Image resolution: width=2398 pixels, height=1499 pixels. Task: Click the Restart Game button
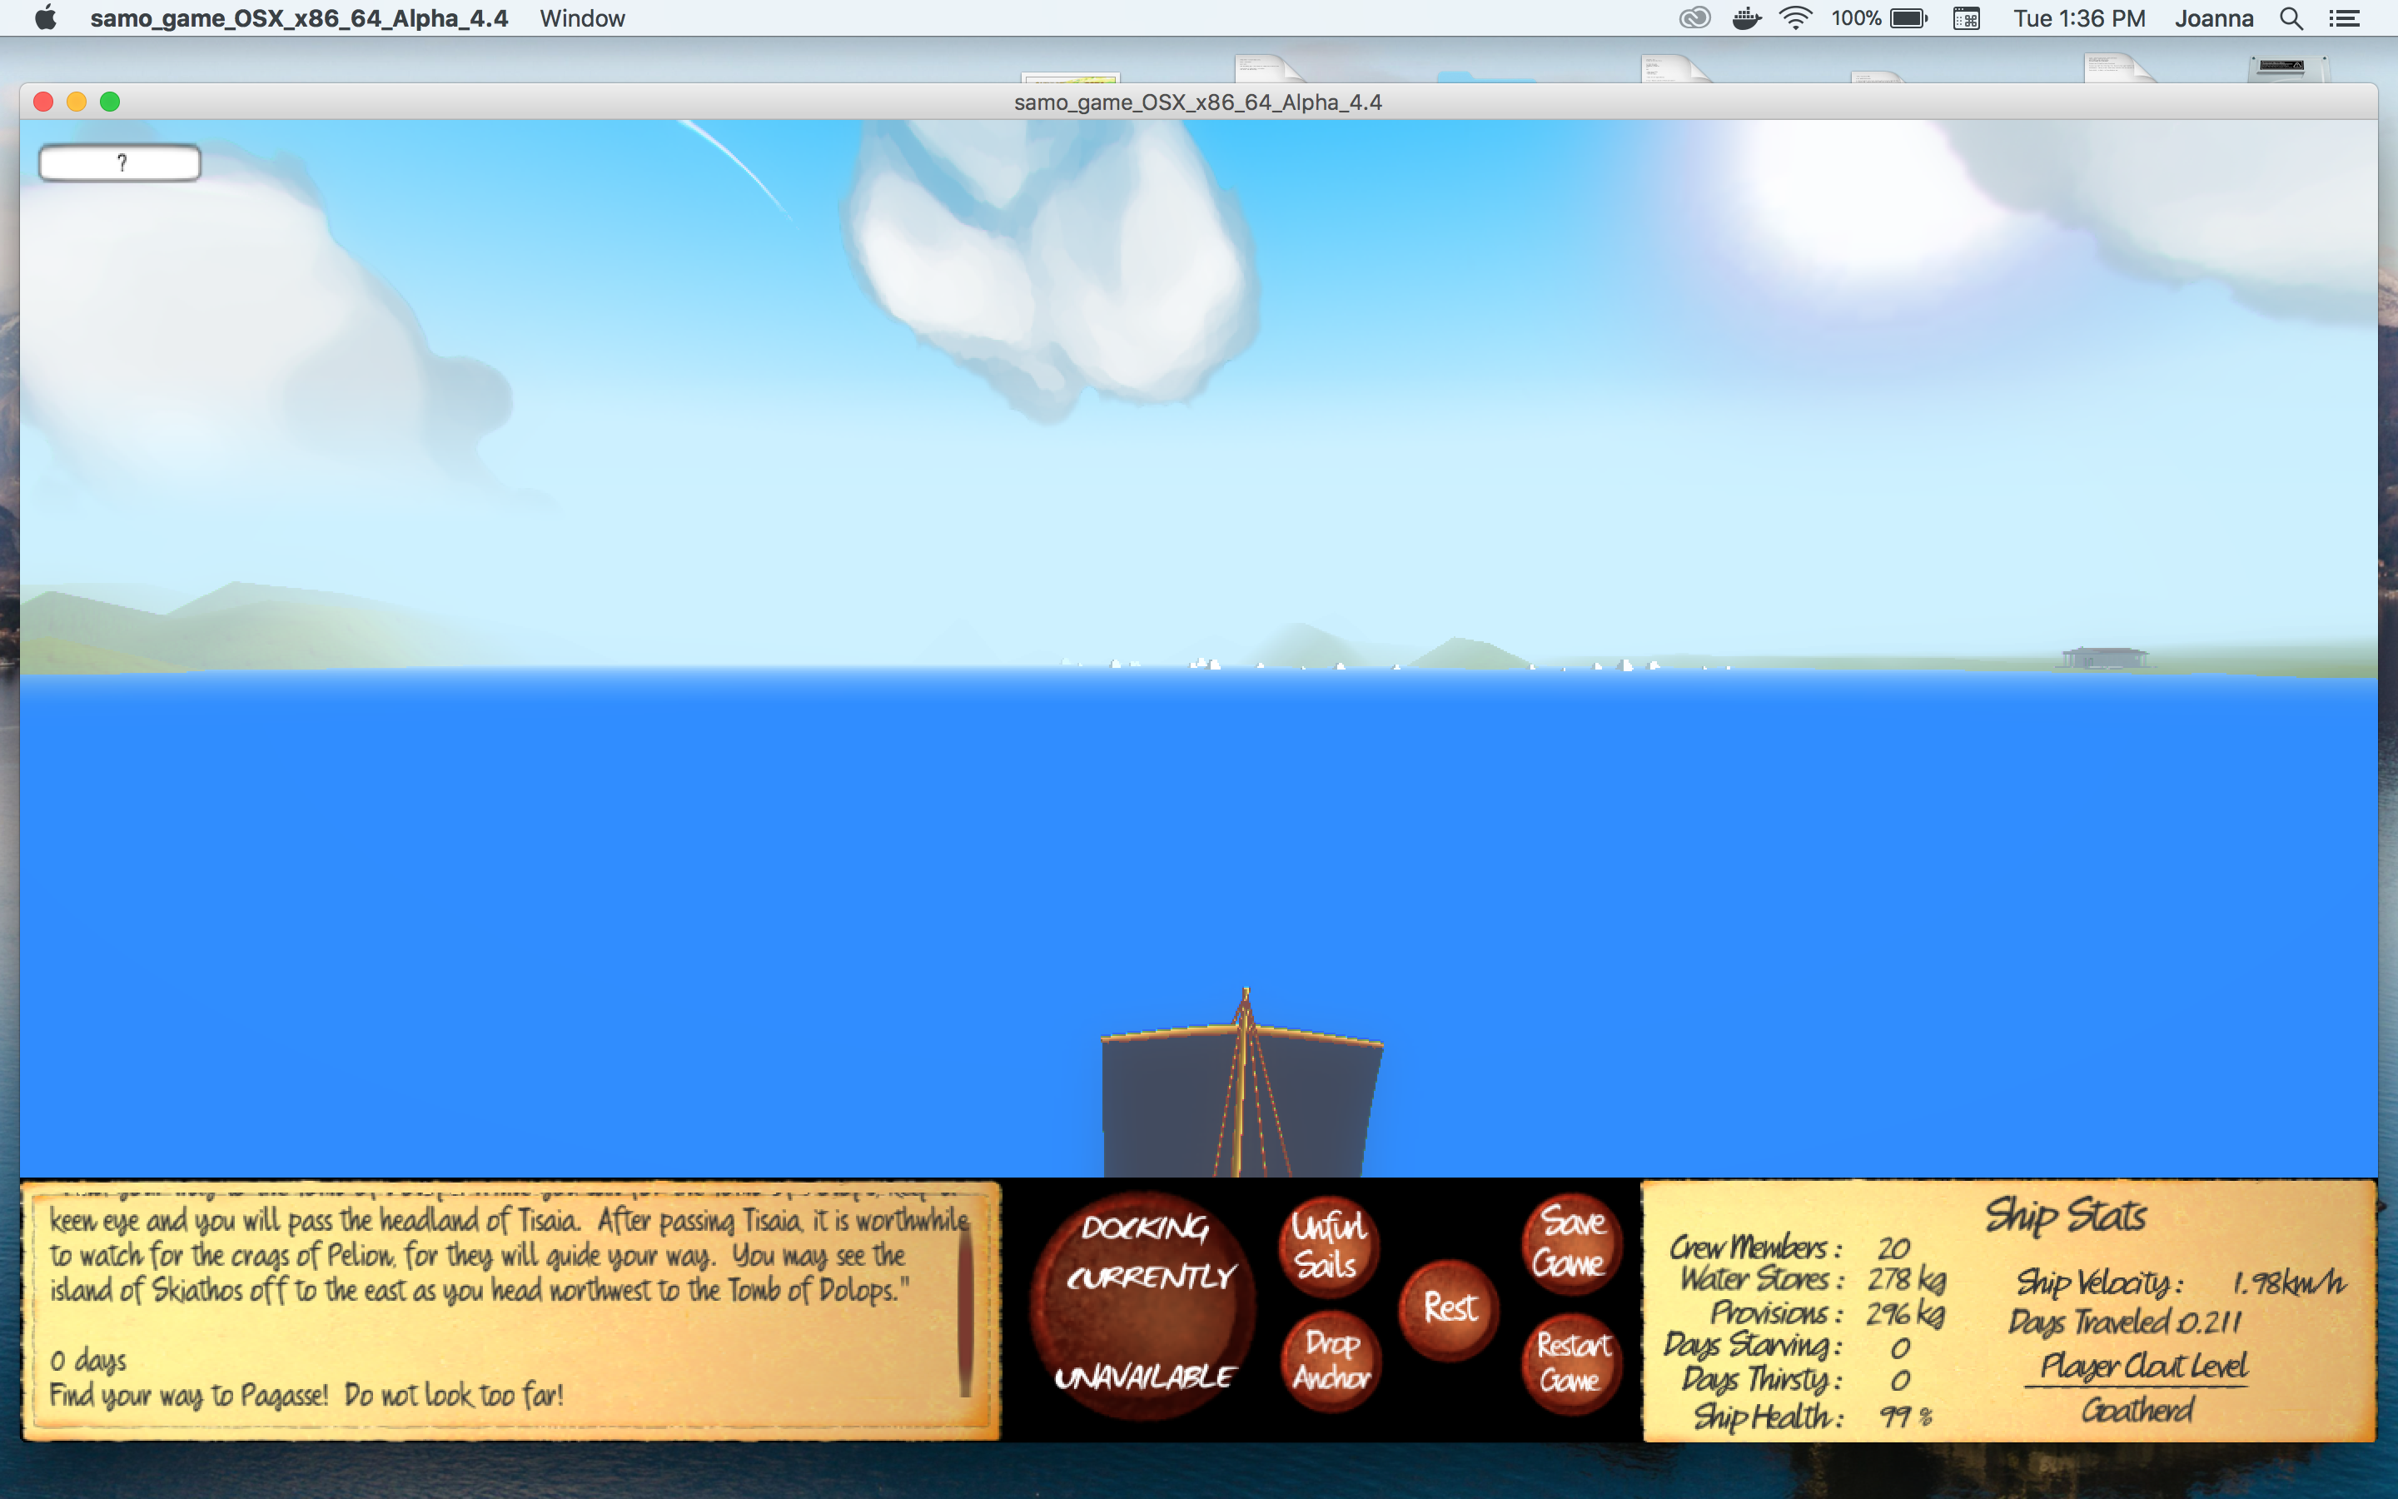pos(1571,1363)
